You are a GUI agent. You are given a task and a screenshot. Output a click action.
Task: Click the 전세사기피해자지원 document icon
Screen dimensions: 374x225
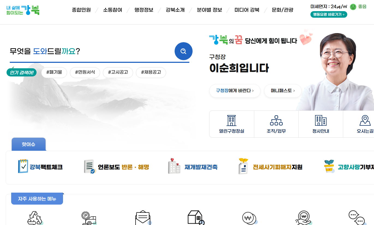(243, 166)
